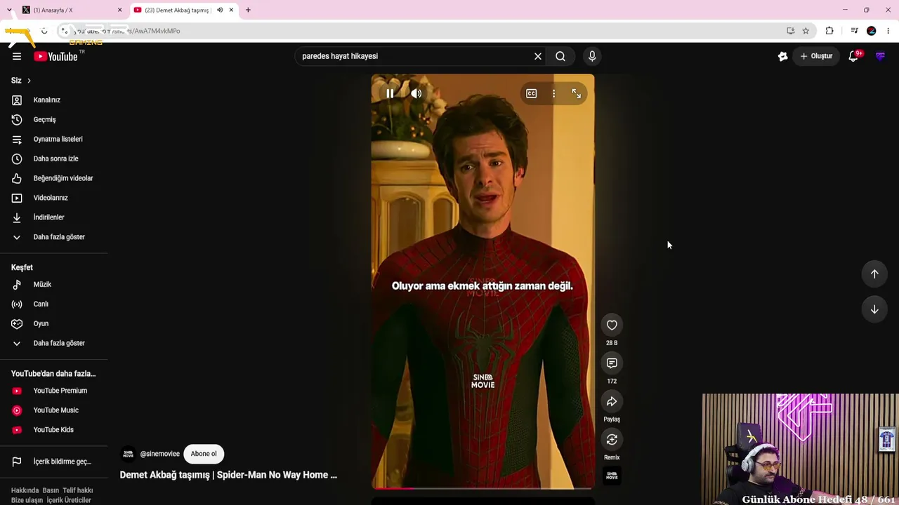Switch to the Anasayfa / X browser tab

point(72,10)
